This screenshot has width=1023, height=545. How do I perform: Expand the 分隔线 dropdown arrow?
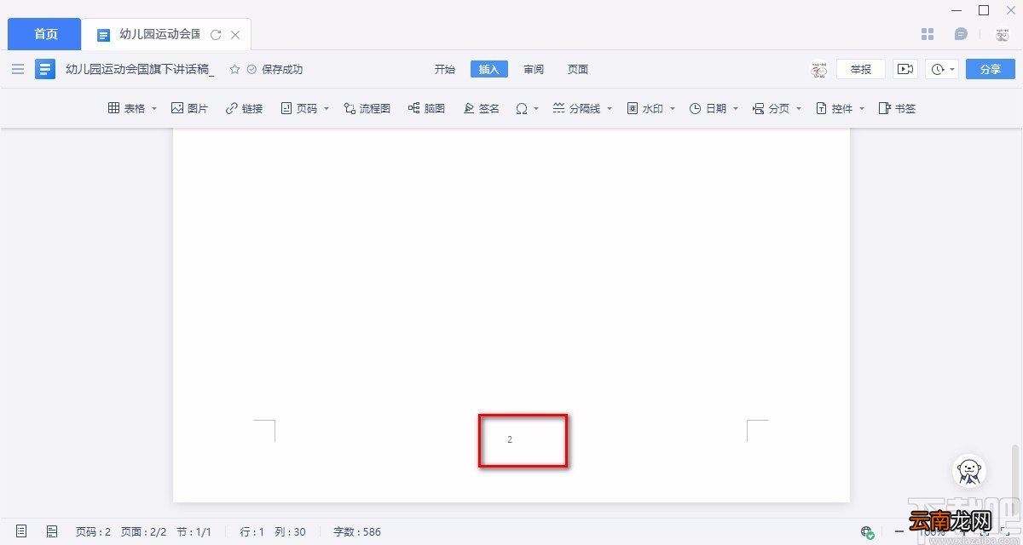(610, 109)
